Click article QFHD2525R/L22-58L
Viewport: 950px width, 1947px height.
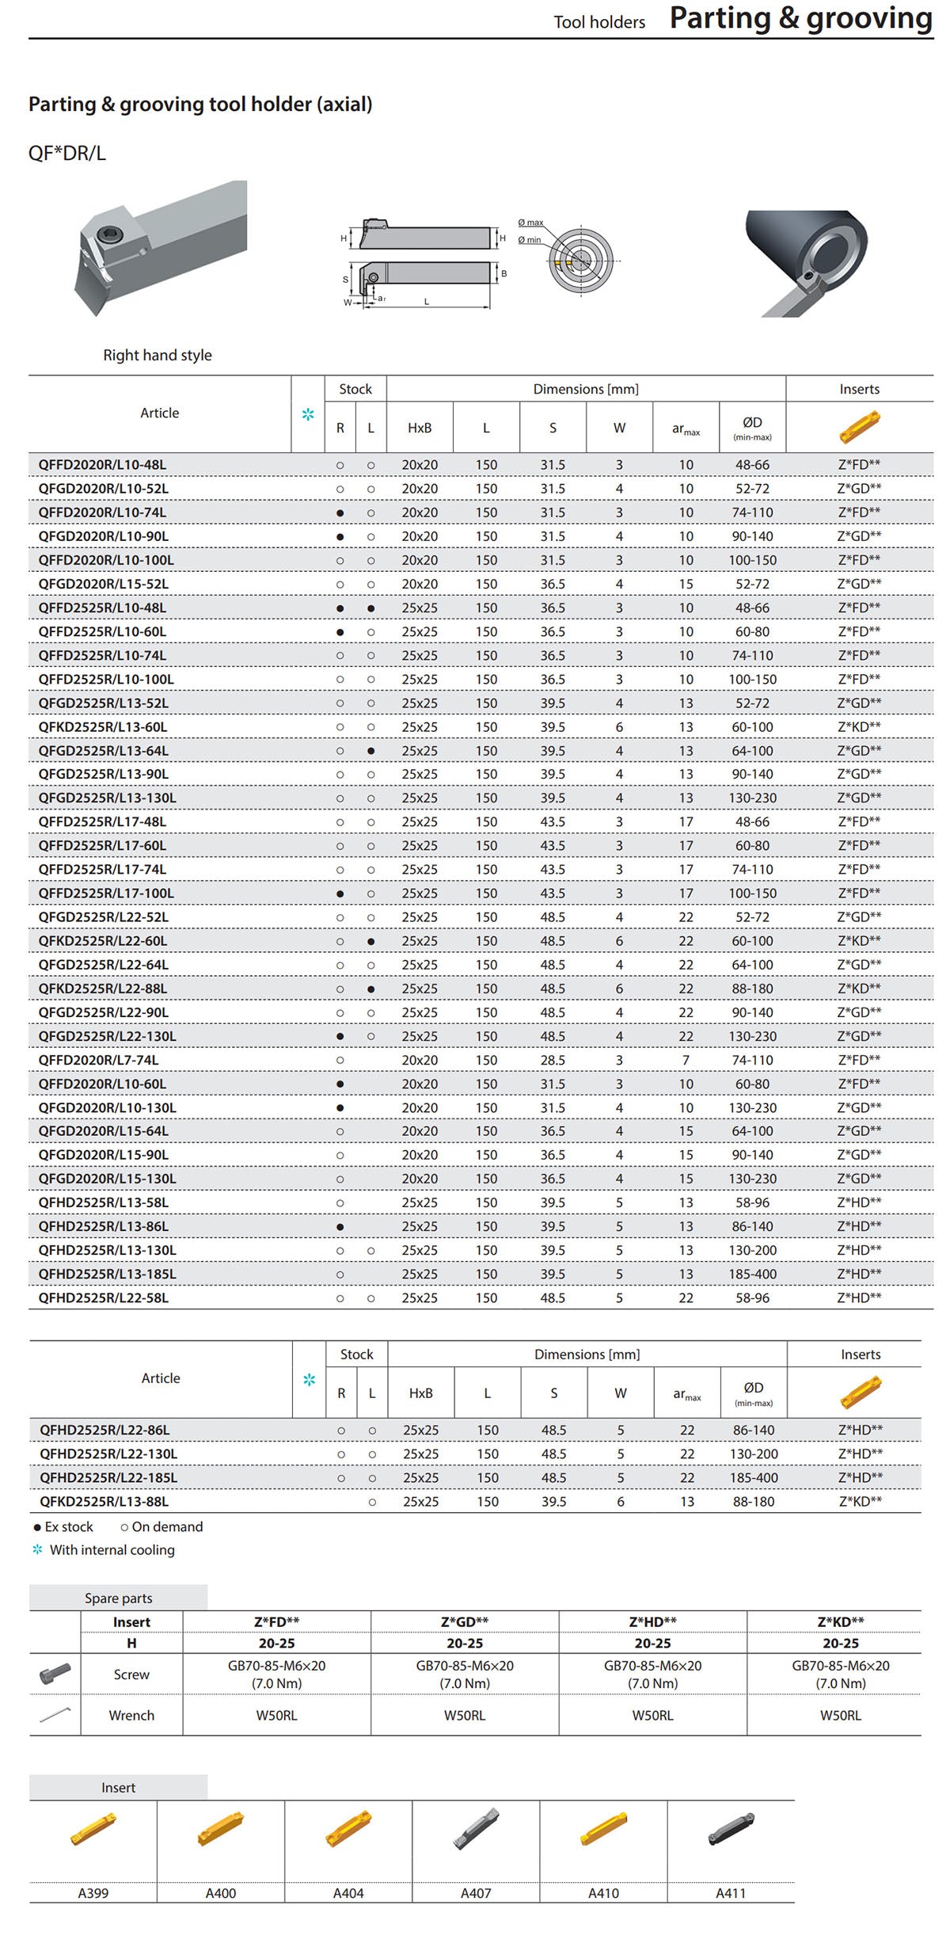104,1298
